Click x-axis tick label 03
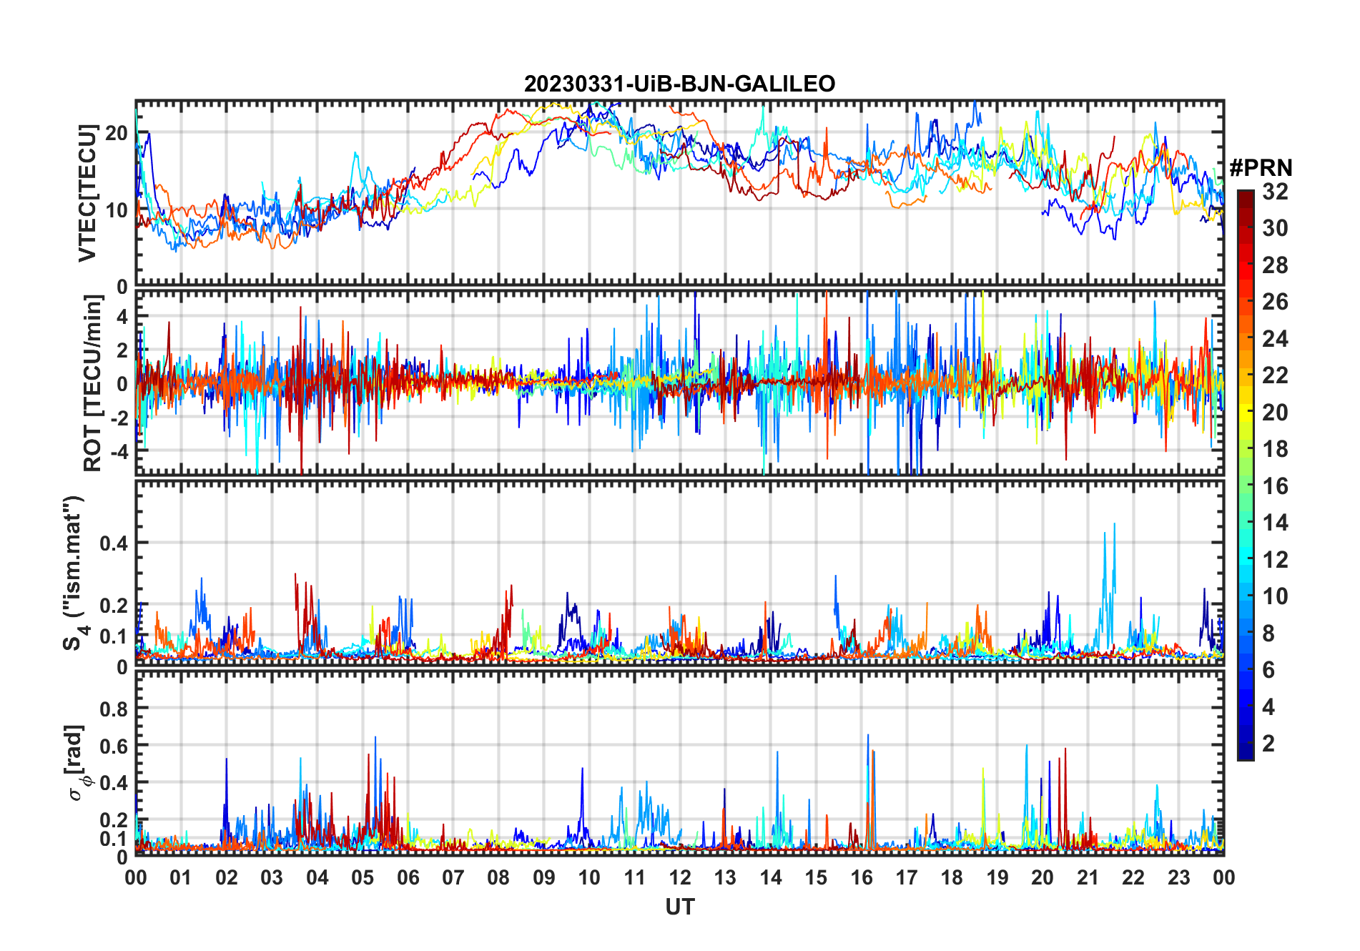The height and width of the screenshot is (951, 1360). 272,877
